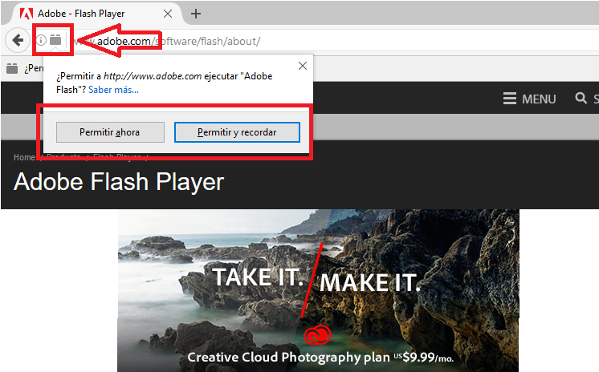
Task: Select the Adobe - Flash Player tab
Action: click(96, 14)
